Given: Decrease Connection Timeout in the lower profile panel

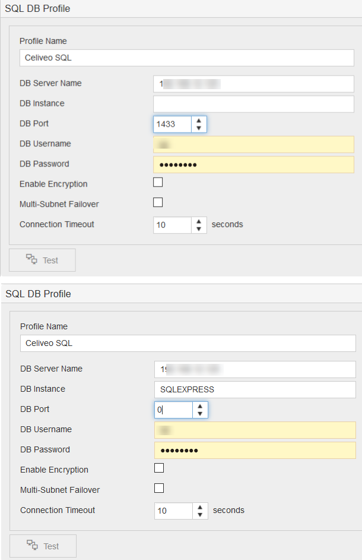Looking at the screenshot, I should coord(200,514).
